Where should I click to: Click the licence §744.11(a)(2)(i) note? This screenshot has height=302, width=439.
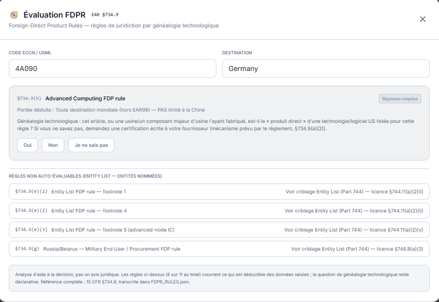tap(355, 192)
